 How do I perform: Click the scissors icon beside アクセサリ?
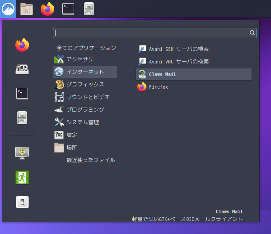(x=59, y=59)
